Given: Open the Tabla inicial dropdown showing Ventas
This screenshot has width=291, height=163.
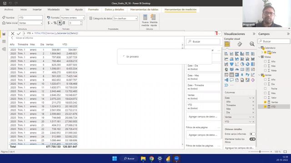Looking at the screenshot, I should (x=30, y=23).
